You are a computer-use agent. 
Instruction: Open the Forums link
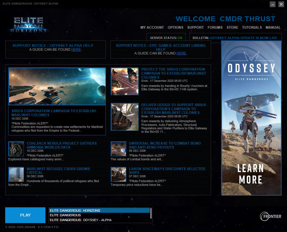[x=215, y=27]
